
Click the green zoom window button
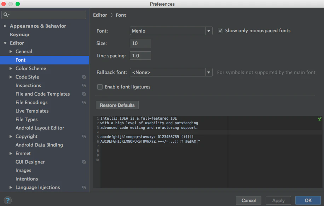tap(18, 4)
